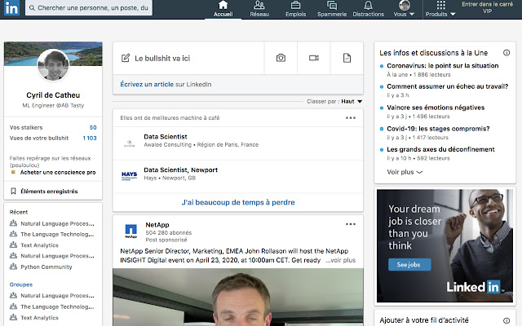Open Text Analytics under Groupes
Image resolution: width=522 pixels, height=326 pixels.
coord(39,318)
